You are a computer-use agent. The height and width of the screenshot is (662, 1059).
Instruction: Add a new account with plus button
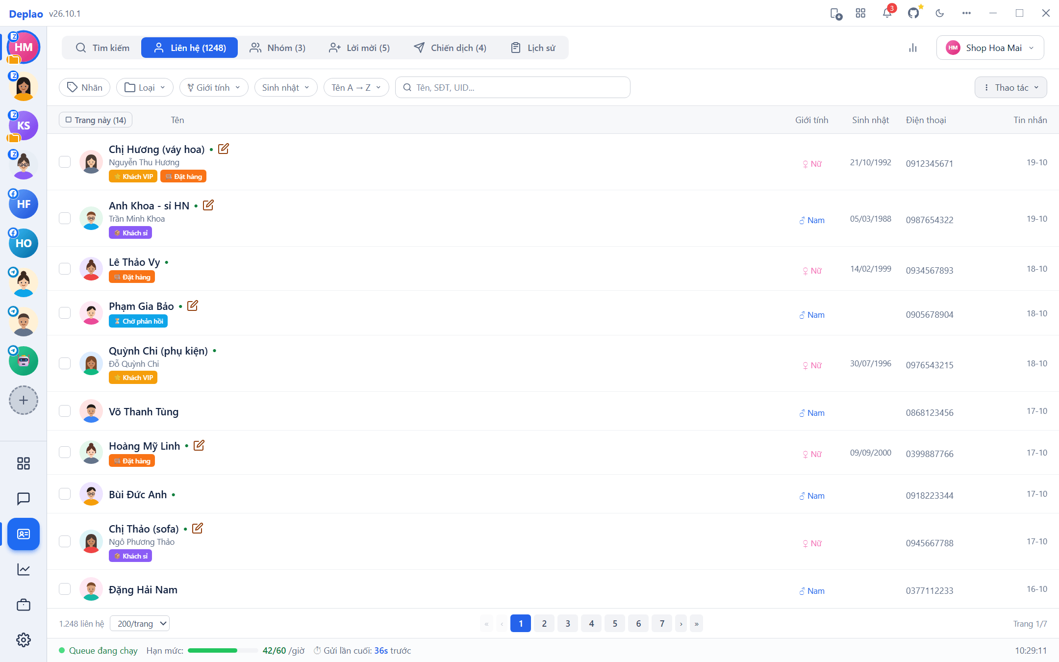click(24, 400)
